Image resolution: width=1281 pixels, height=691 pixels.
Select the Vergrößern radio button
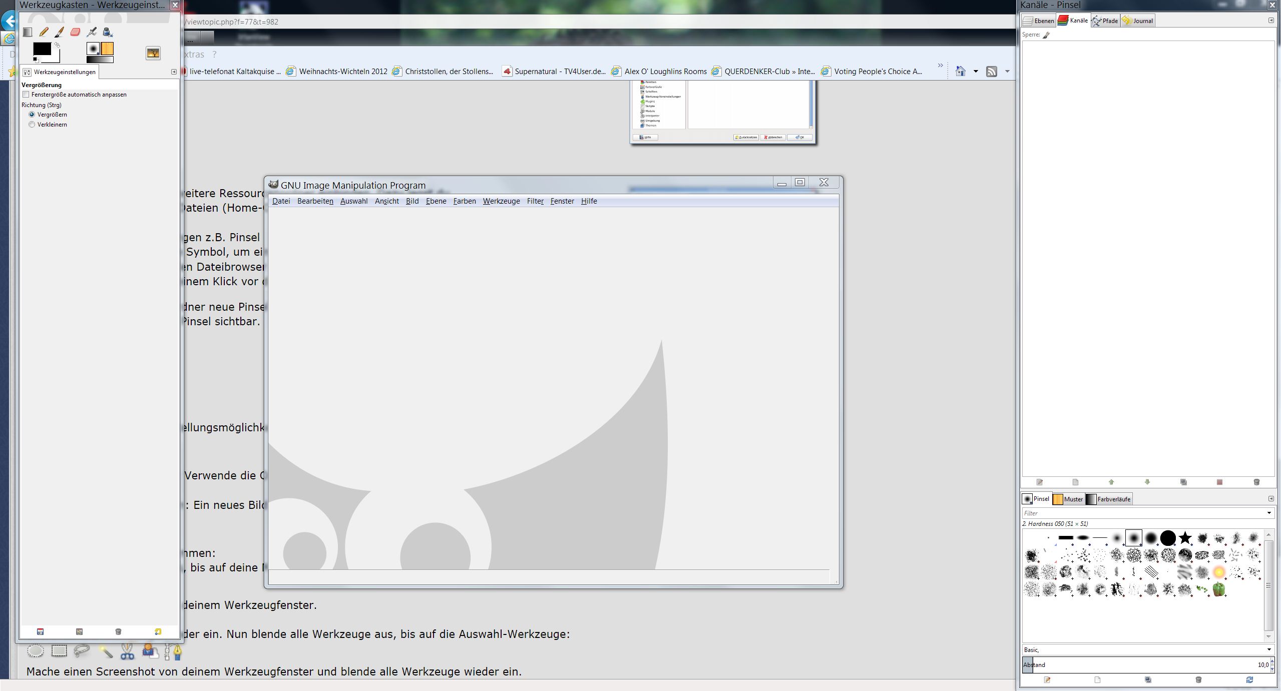click(32, 115)
